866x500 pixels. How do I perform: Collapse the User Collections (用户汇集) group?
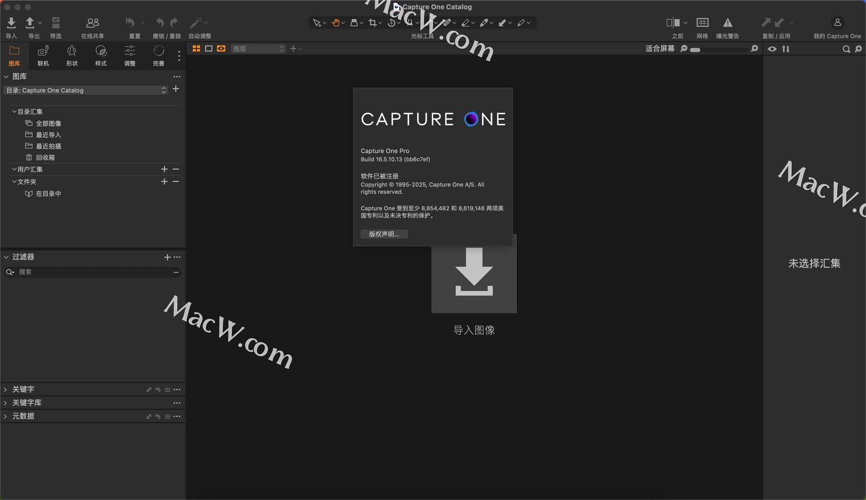pyautogui.click(x=14, y=169)
